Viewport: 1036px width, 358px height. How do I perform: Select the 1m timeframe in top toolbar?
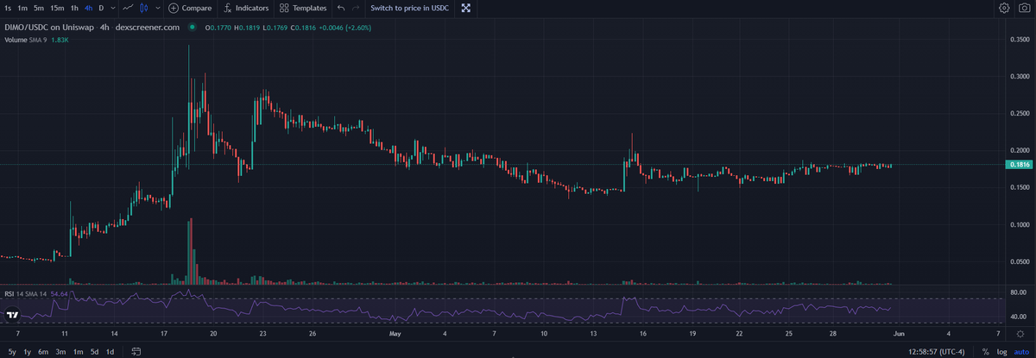point(23,8)
